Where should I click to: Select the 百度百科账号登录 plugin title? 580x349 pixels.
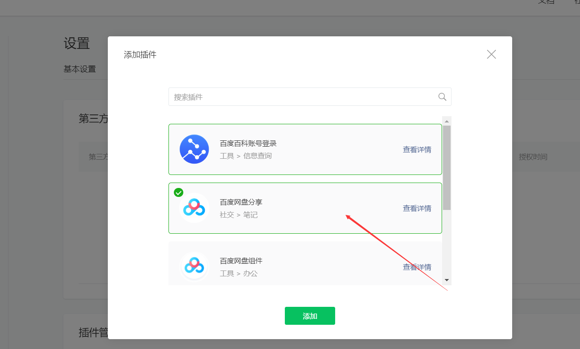(x=248, y=144)
